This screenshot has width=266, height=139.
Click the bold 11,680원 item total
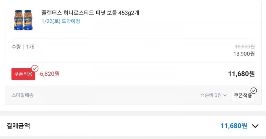coord(241,74)
